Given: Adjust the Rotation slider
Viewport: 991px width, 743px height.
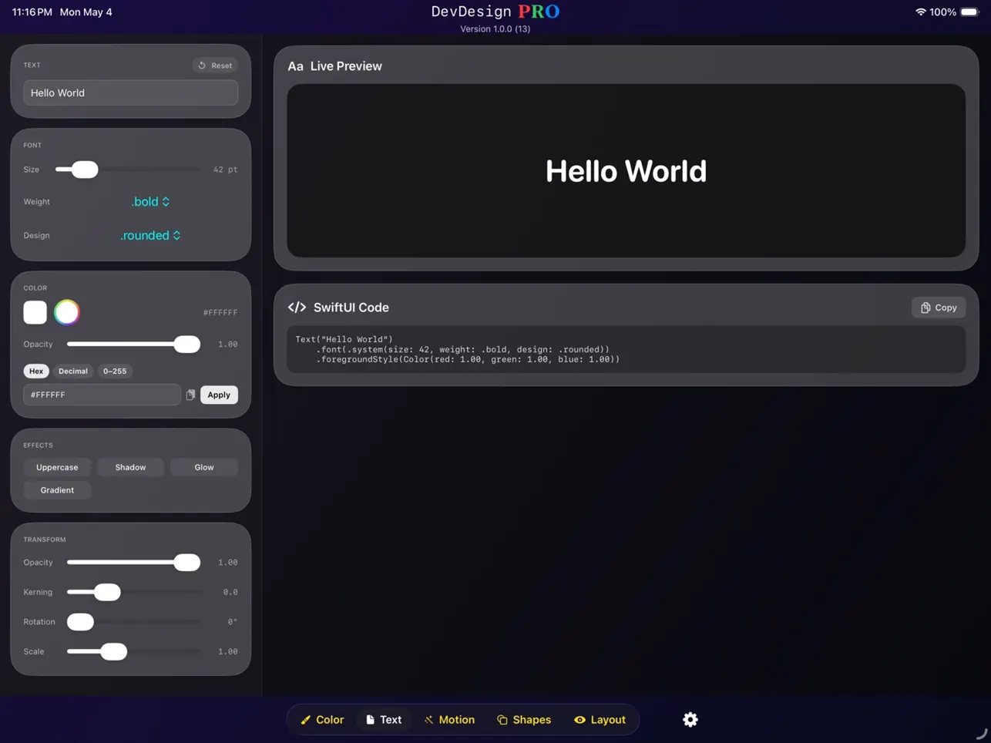Looking at the screenshot, I should coord(133,621).
